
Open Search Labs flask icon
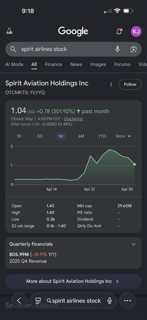tap(9, 31)
